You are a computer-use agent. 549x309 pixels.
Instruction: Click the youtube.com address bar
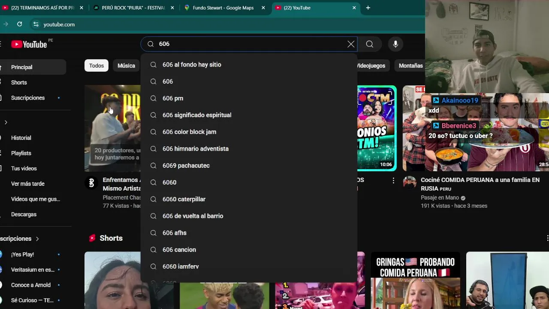[227, 24]
